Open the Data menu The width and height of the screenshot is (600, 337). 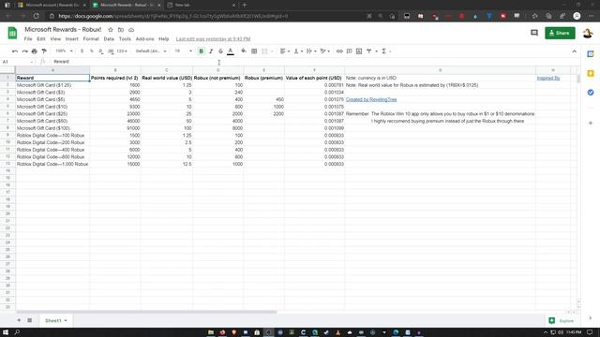(109, 39)
